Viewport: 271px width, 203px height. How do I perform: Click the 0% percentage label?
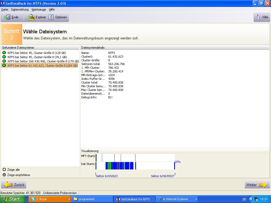(x=178, y=162)
